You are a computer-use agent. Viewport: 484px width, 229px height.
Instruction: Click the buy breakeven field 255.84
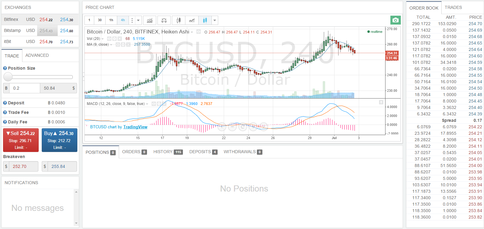pos(62,166)
